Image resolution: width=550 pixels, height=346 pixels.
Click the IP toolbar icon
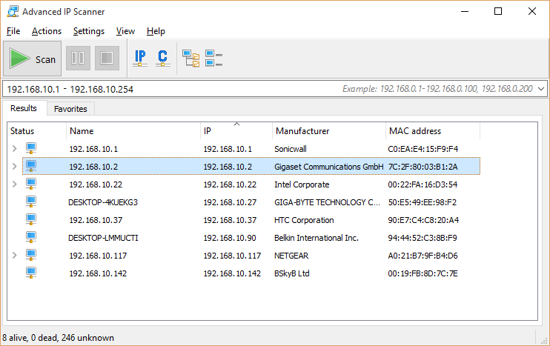140,58
